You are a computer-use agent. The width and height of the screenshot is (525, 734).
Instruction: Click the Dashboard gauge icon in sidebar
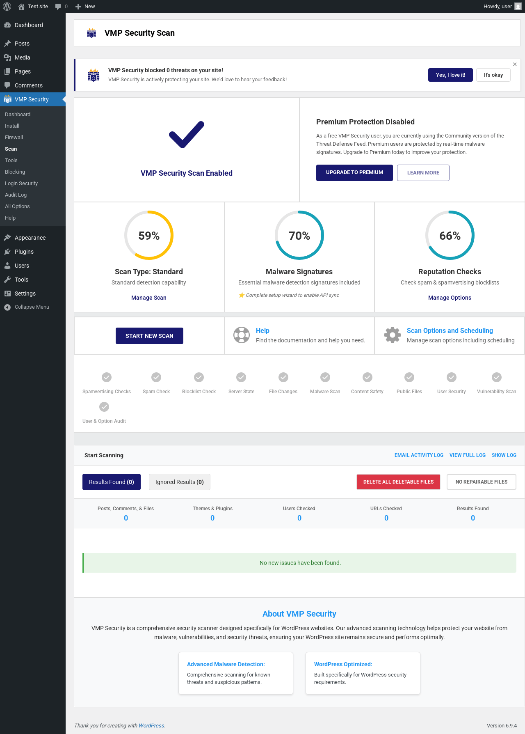click(x=7, y=25)
